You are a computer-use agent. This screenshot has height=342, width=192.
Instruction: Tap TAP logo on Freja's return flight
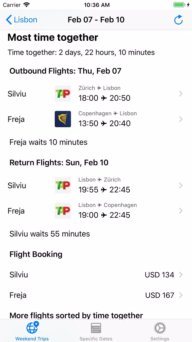click(63, 211)
